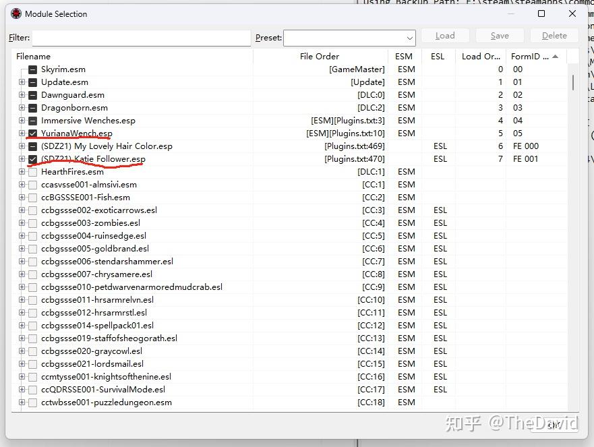Image resolution: width=594 pixels, height=447 pixels.
Task: Select the Skyrim.esm filename
Action: pos(63,69)
